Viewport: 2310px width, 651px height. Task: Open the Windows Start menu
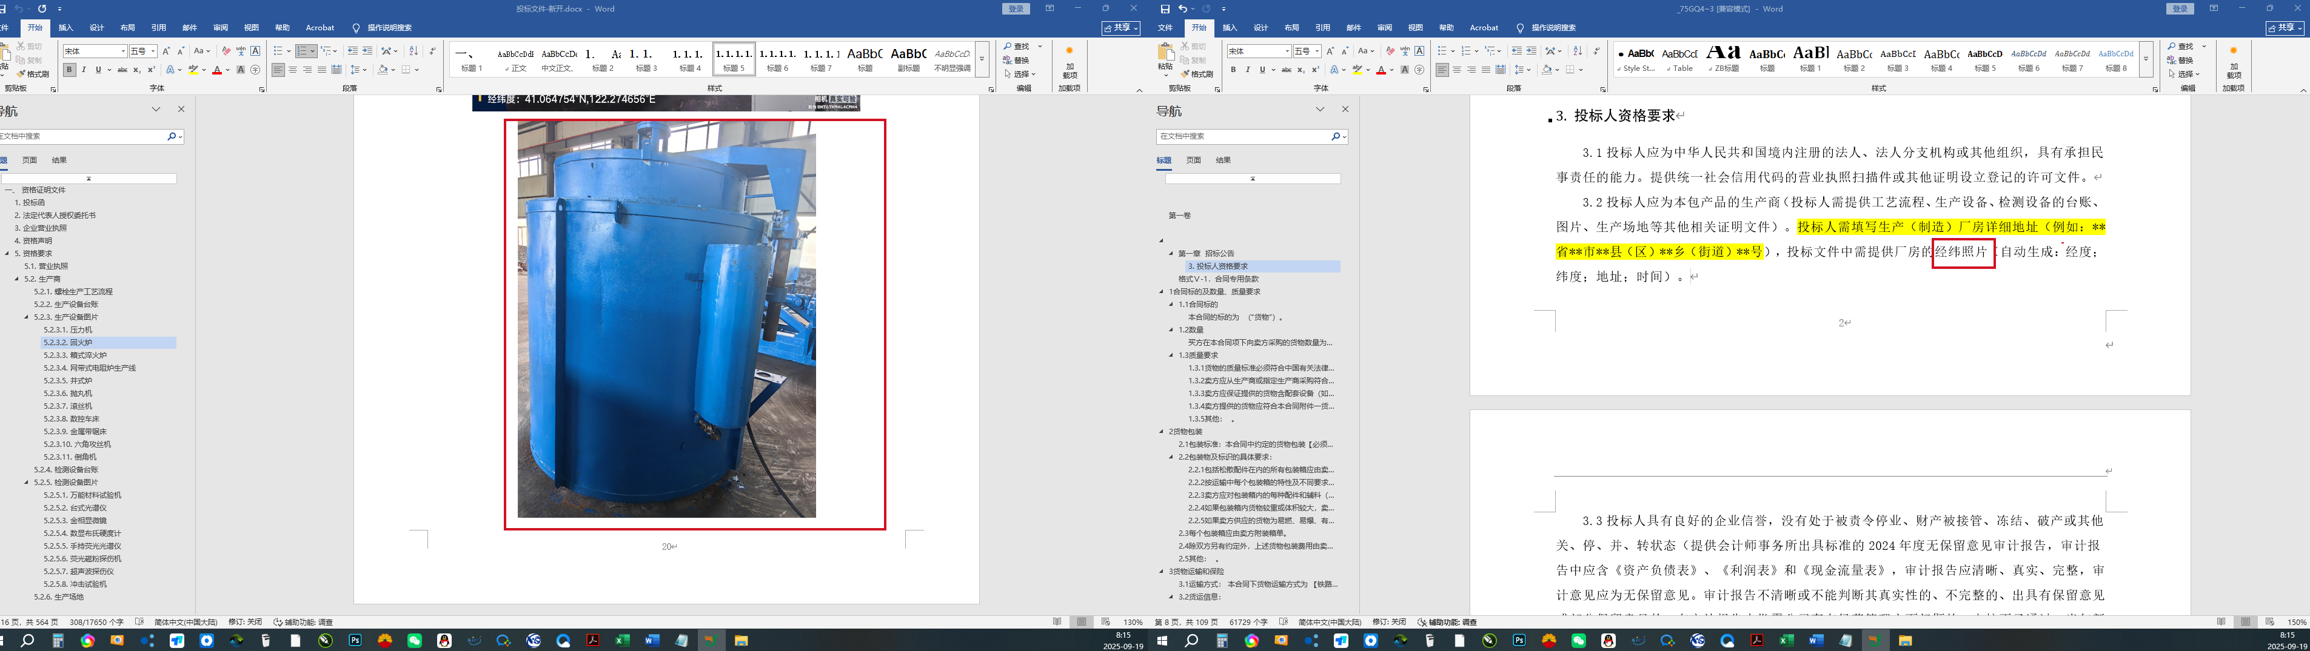tap(1163, 641)
